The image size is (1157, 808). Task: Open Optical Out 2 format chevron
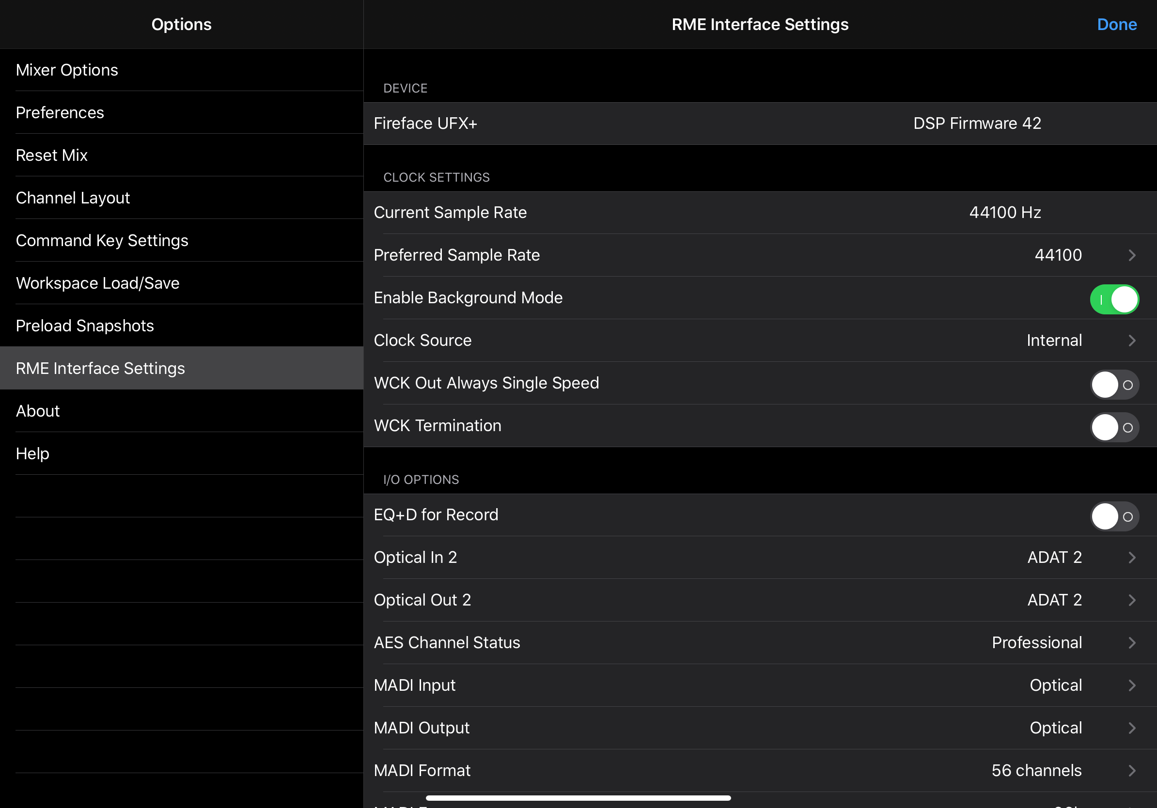point(1132,600)
